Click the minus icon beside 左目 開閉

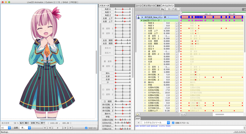pyautogui.click(x=145, y=41)
